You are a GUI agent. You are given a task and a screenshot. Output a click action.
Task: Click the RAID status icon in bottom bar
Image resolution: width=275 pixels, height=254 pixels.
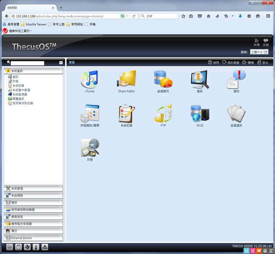[9, 247]
